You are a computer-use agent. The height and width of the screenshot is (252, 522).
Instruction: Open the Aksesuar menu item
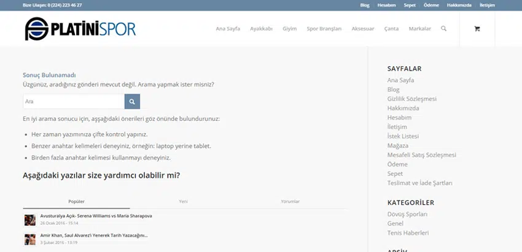tap(362, 29)
